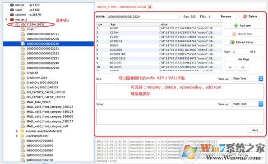Click the master server connection icon
This screenshot has height=164, width=268.
(x=12, y=5)
